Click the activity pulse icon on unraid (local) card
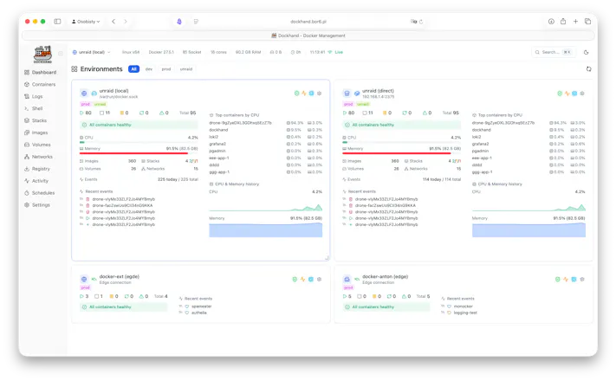The width and height of the screenshot is (616, 381). 304,94
